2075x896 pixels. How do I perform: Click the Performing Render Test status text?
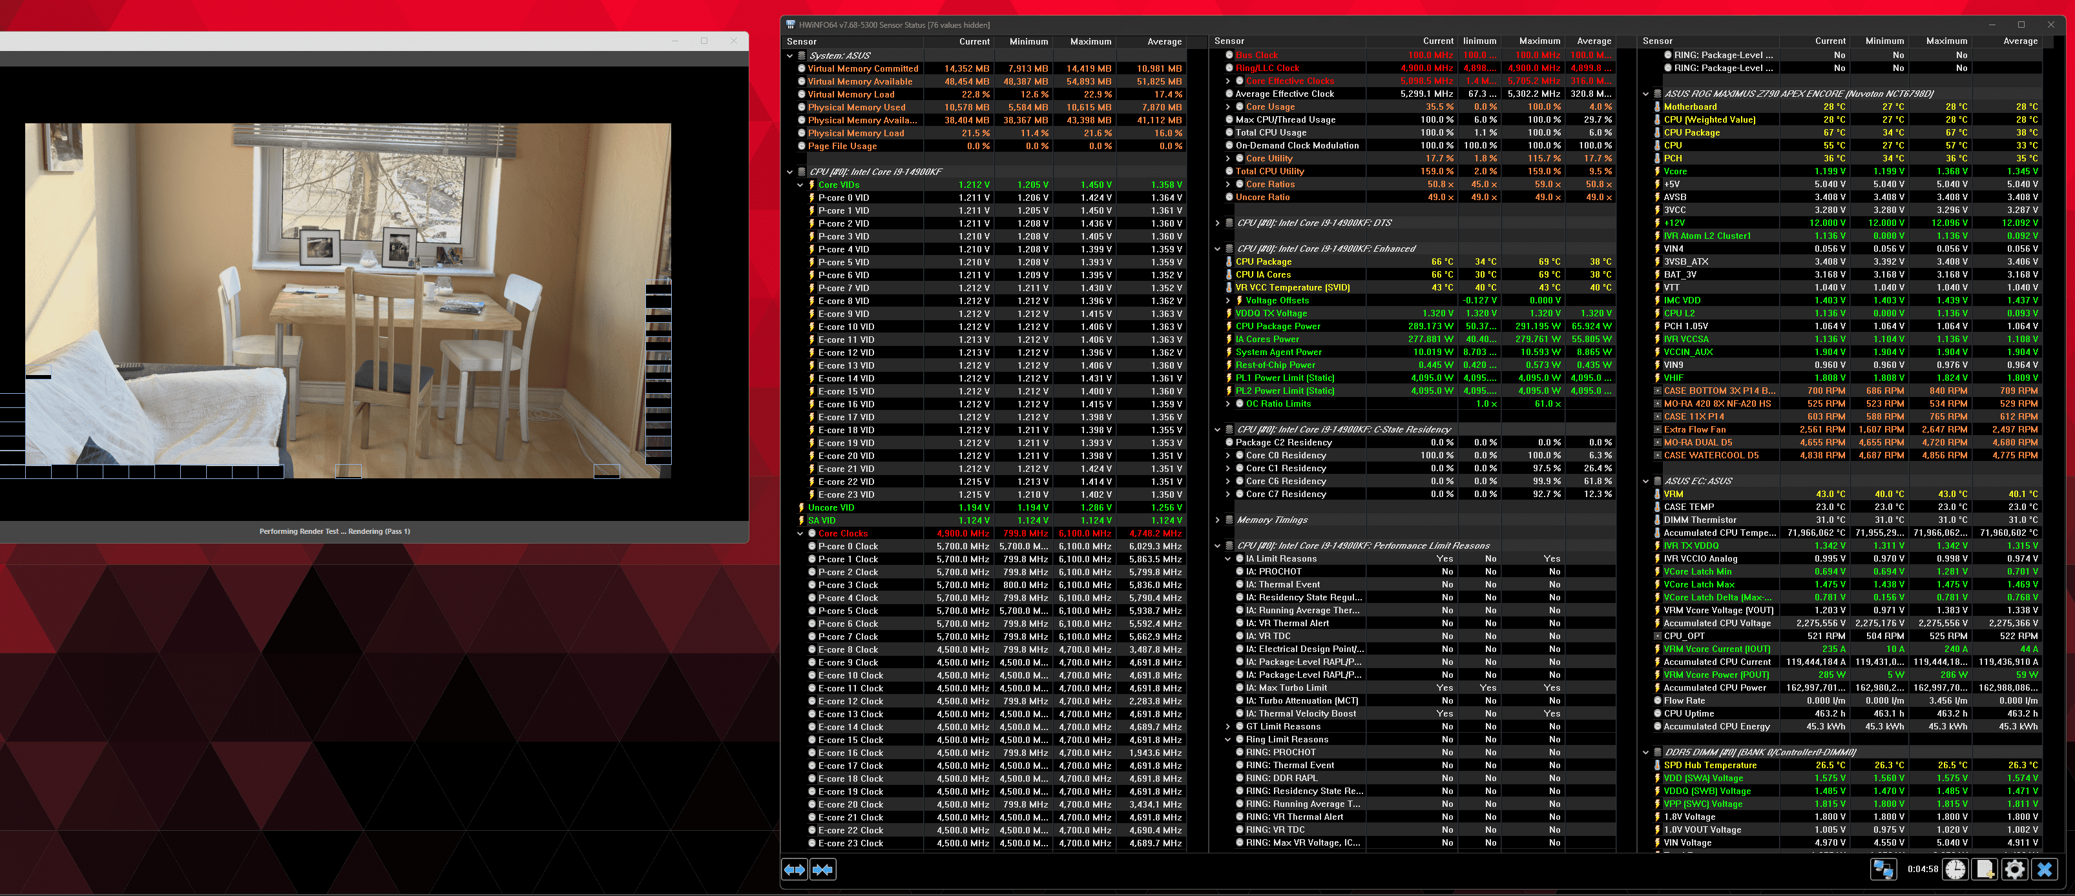point(334,531)
